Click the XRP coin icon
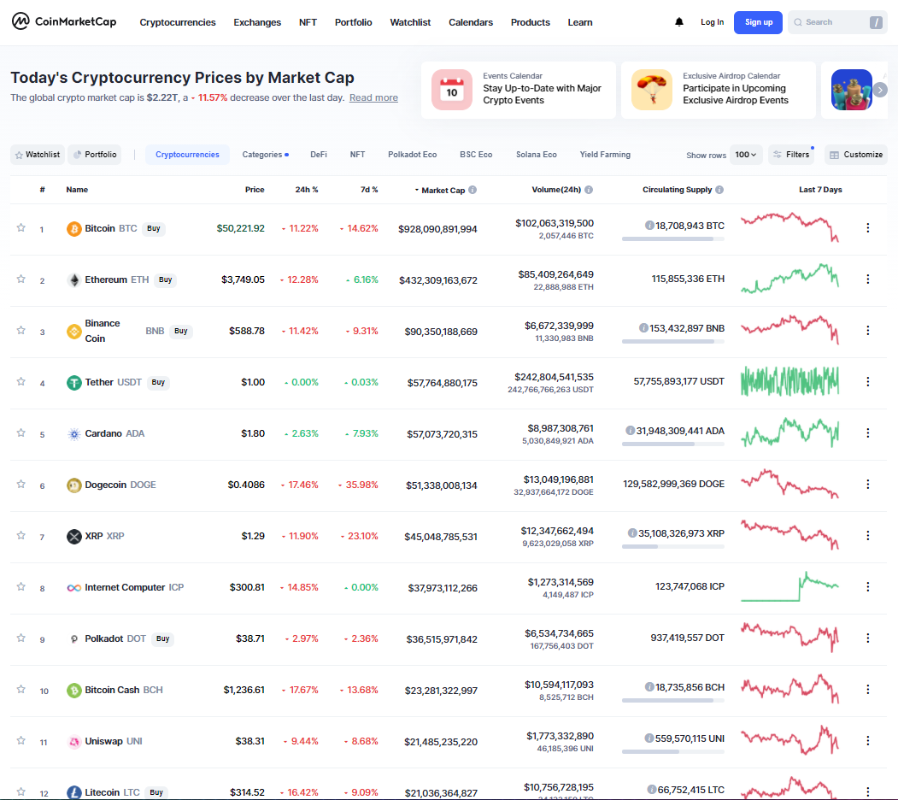This screenshot has height=800, width=898. pyautogui.click(x=73, y=537)
